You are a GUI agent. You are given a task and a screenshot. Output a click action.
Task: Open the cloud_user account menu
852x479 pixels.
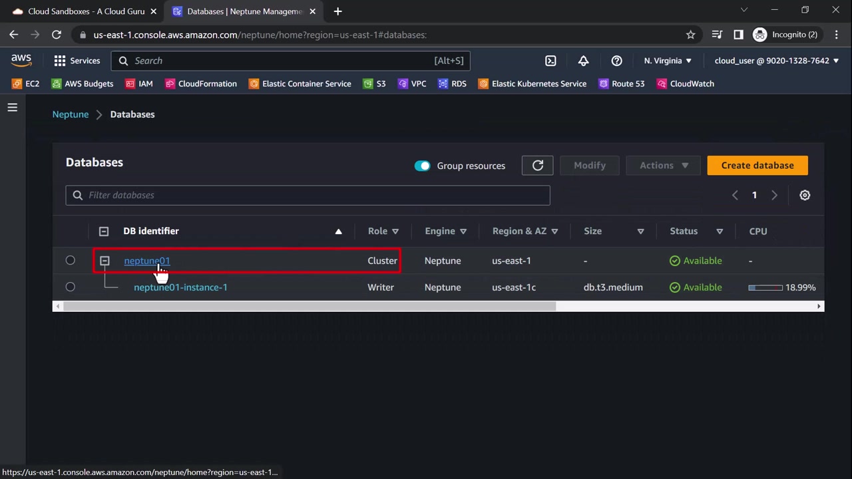coord(776,61)
